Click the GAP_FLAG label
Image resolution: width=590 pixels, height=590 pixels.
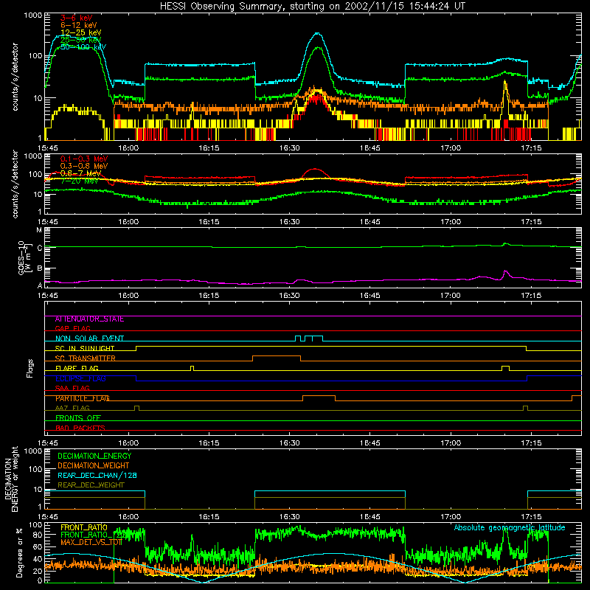click(x=72, y=328)
